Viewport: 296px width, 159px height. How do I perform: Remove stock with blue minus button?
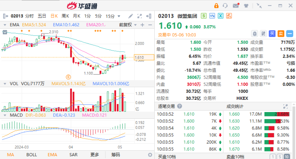(x=290, y=34)
